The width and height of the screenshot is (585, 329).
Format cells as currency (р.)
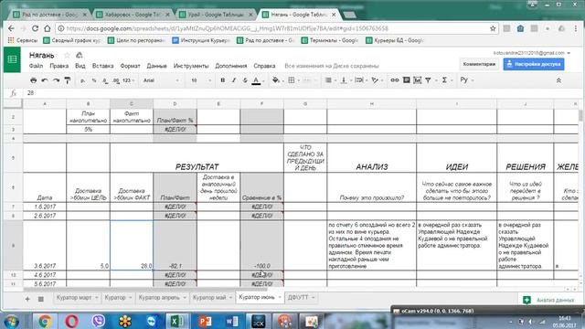click(x=83, y=80)
